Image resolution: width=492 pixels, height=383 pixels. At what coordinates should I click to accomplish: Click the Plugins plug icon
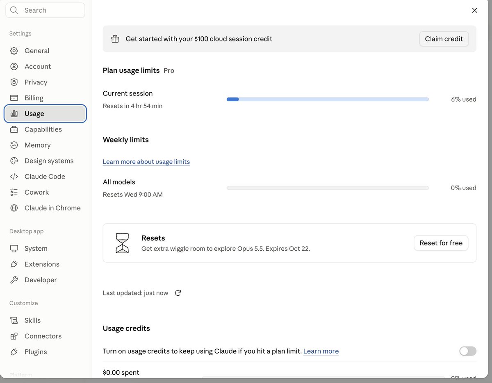click(14, 352)
